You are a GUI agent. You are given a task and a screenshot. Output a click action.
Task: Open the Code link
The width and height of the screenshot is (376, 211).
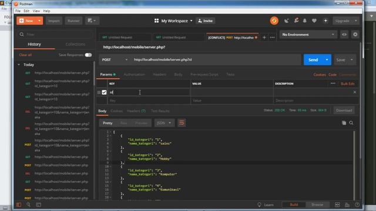coord(333,74)
